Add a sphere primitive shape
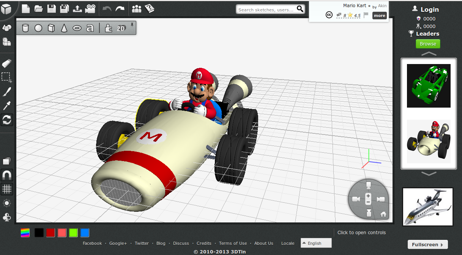 (38, 28)
